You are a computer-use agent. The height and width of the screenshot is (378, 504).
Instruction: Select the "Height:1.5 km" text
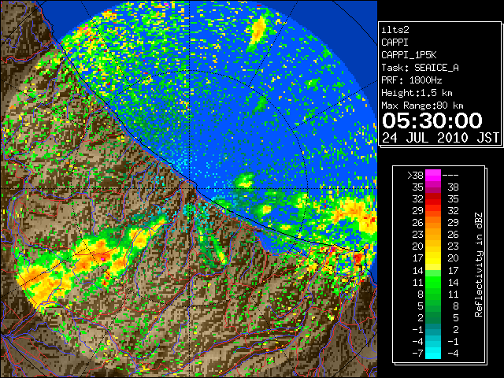click(417, 93)
